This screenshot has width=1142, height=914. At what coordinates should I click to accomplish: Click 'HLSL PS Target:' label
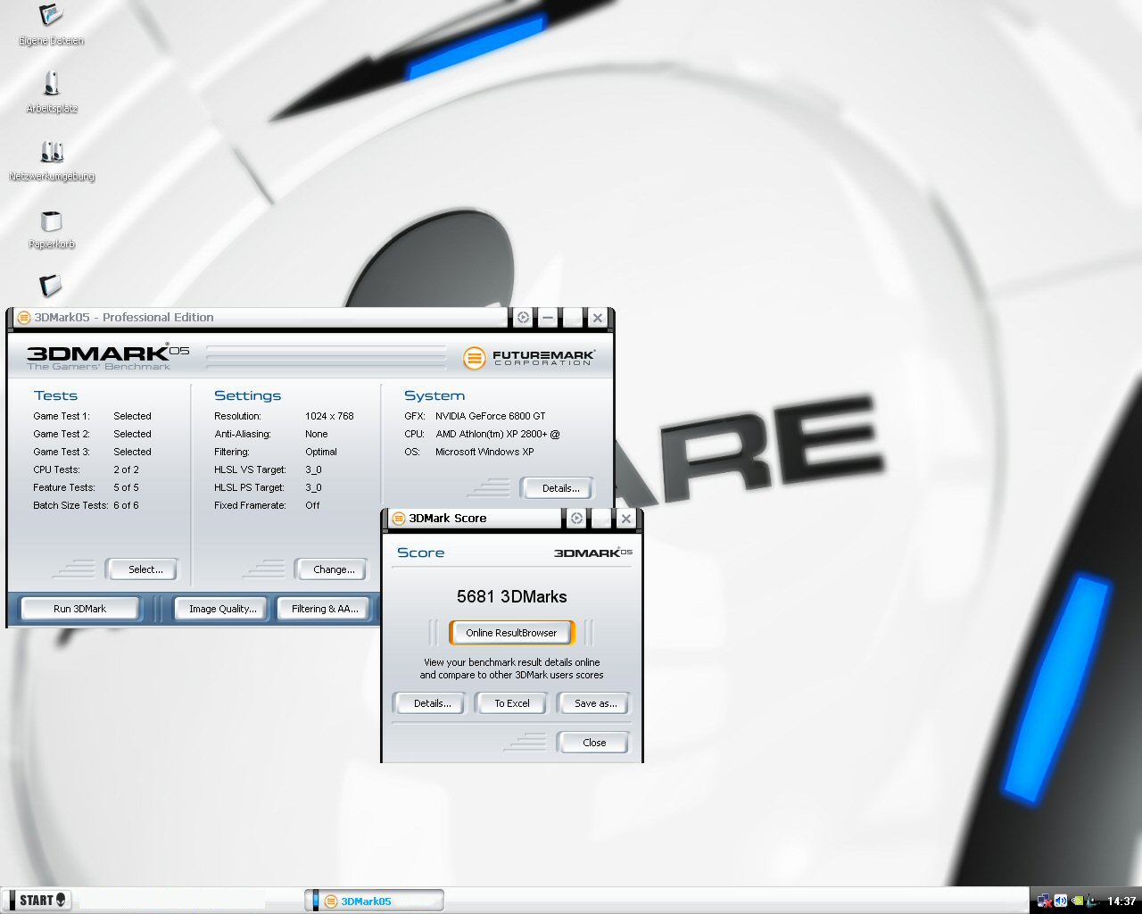250,487
